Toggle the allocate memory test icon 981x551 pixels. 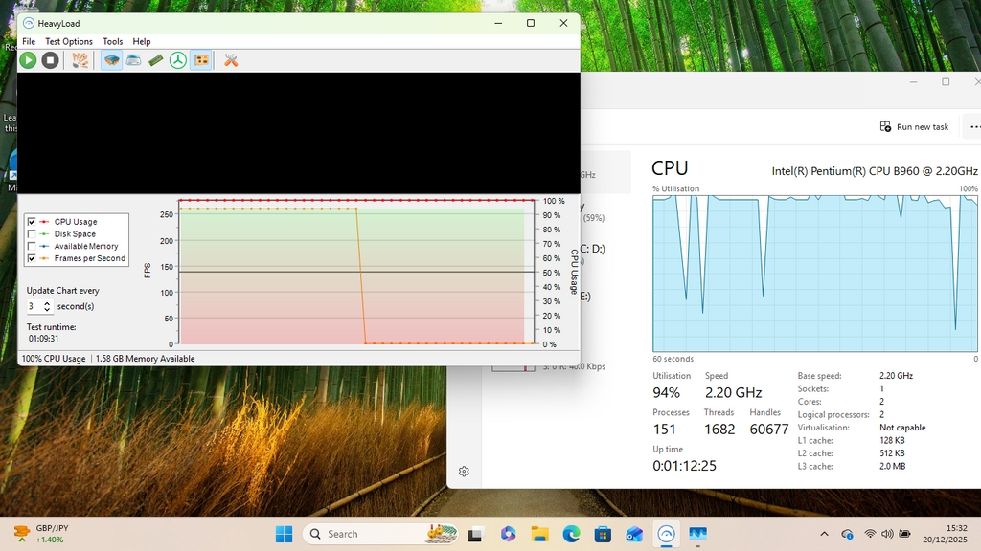pyautogui.click(x=156, y=60)
